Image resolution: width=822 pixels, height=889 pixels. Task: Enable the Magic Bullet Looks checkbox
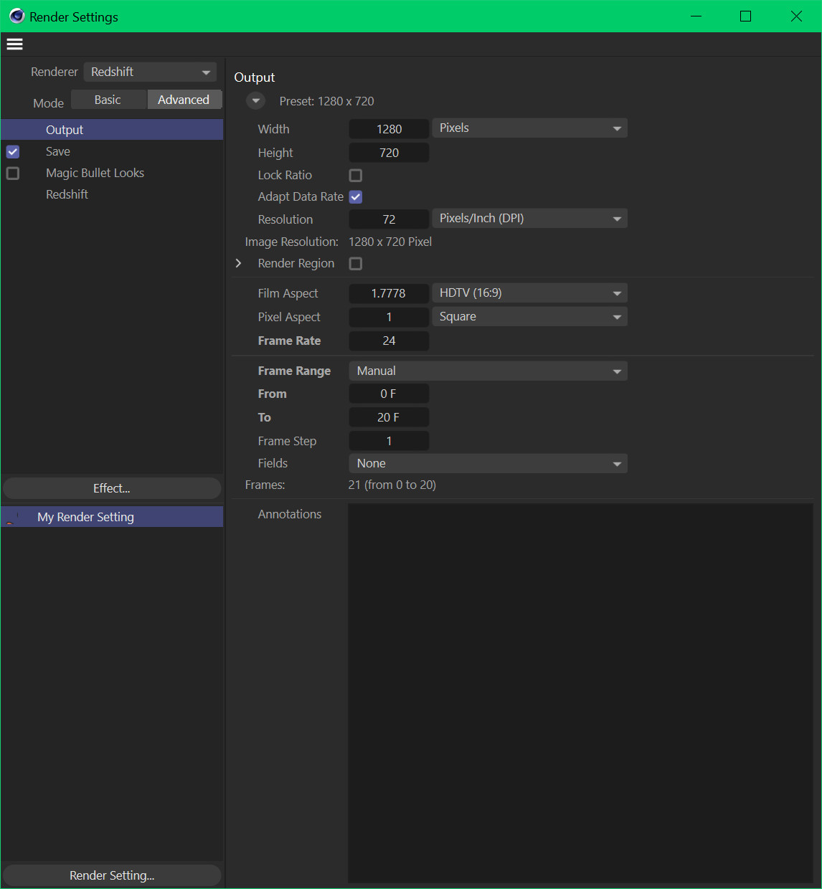point(13,173)
